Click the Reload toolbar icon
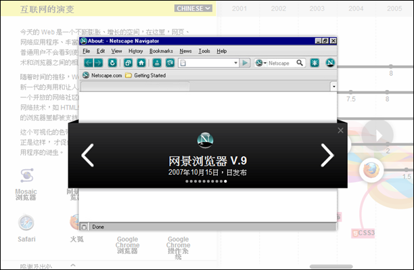The image size is (414, 270). click(x=112, y=63)
